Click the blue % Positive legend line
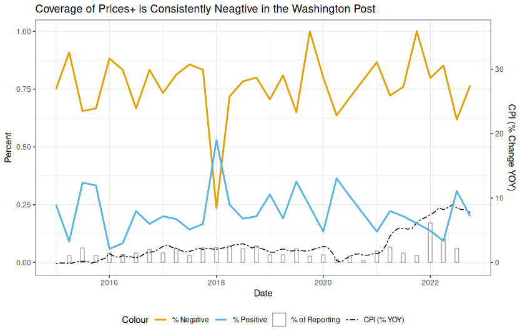520x336 pixels. pyautogui.click(x=221, y=320)
